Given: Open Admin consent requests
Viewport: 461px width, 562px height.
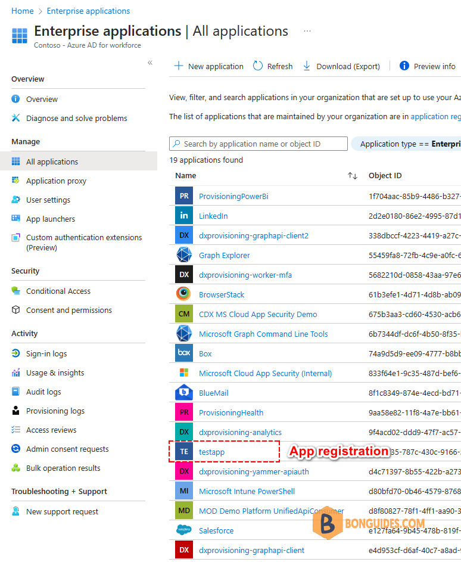Looking at the screenshot, I should [67, 449].
